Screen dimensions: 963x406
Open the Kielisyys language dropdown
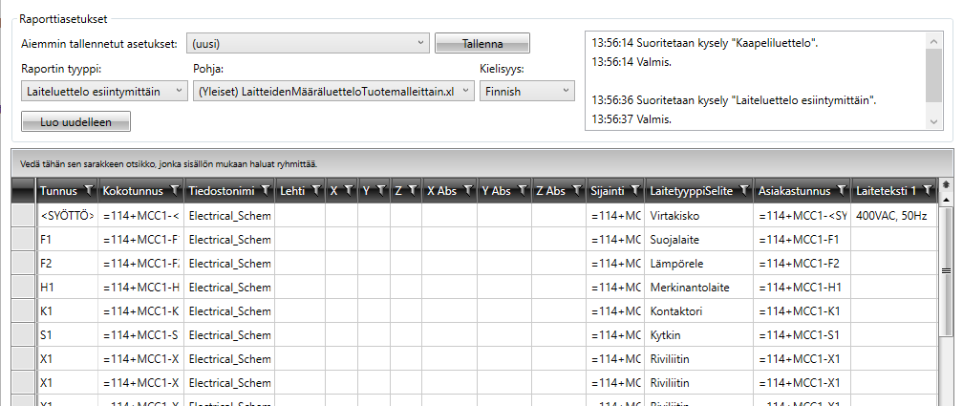566,91
